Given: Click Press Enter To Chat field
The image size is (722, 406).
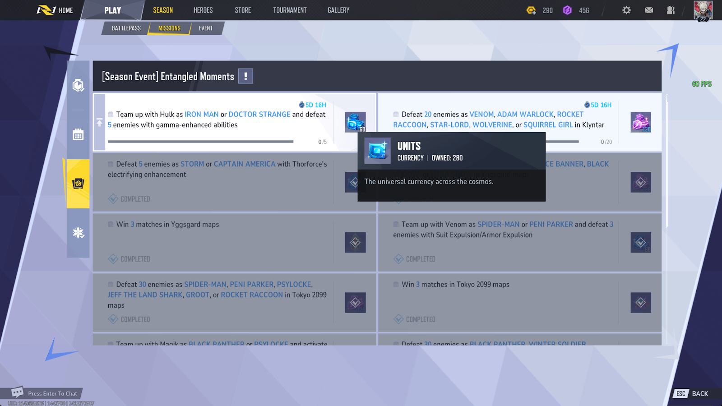Looking at the screenshot, I should click(x=52, y=393).
